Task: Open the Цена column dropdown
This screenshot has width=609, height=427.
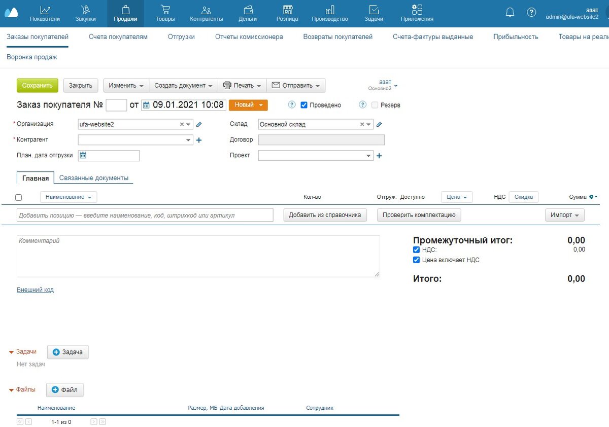Action: click(457, 197)
